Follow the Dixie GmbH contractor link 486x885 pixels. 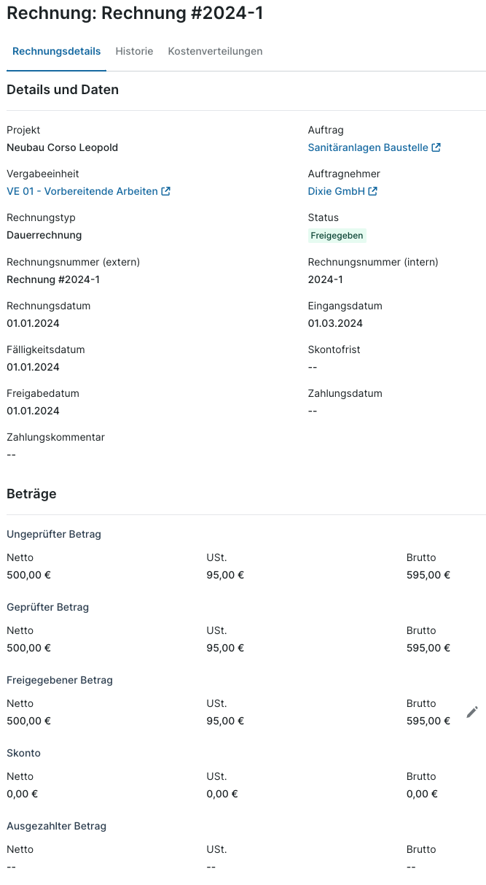(336, 191)
